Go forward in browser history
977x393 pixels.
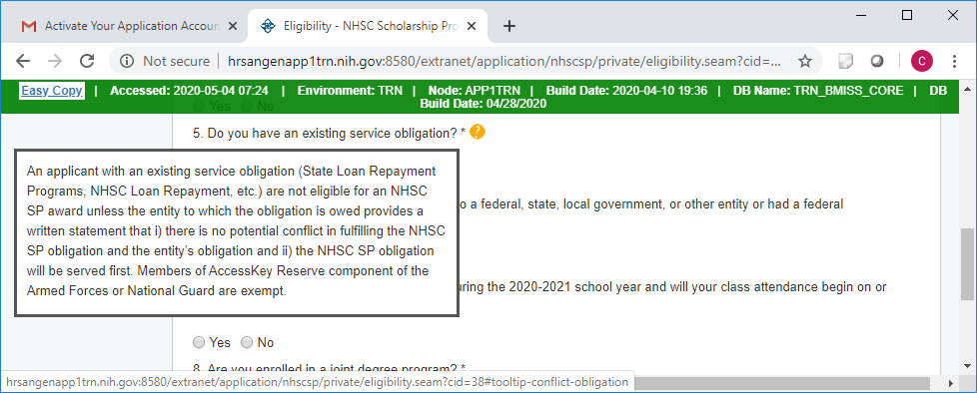pyautogui.click(x=56, y=61)
